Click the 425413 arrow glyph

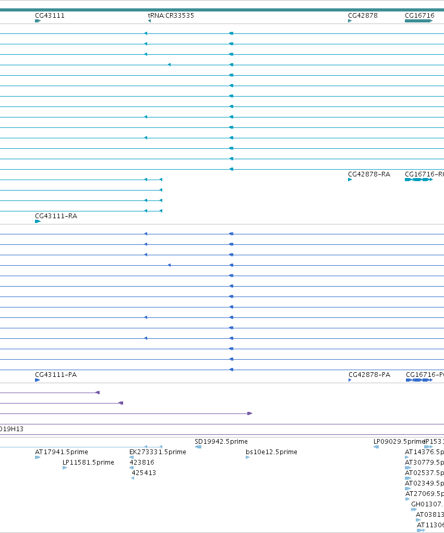click(133, 479)
